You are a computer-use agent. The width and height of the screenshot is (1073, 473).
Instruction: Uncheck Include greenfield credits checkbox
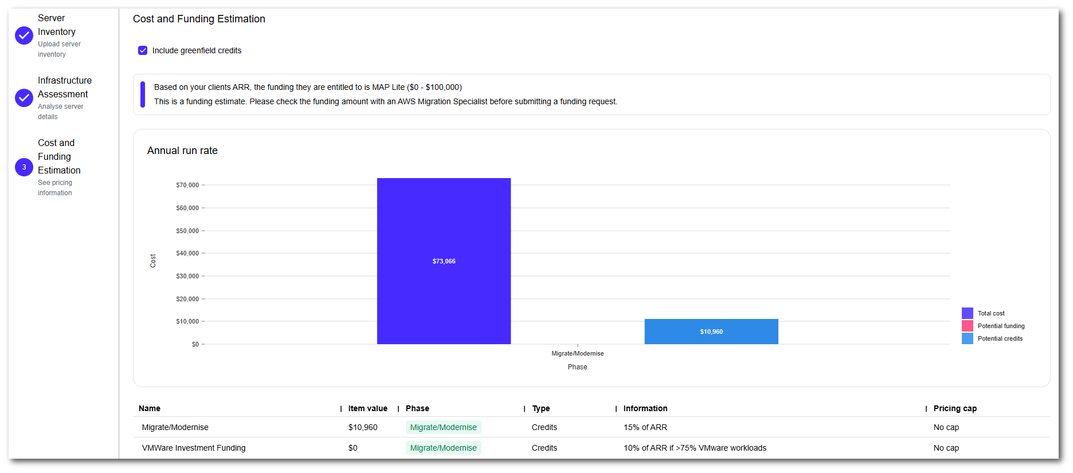pos(143,50)
